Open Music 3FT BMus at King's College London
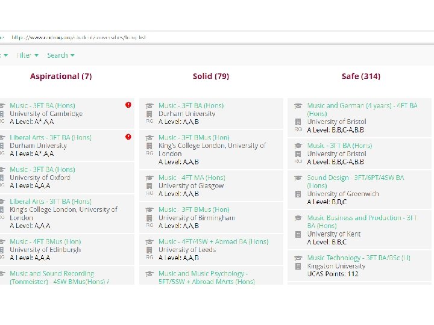434x325 pixels. [x=194, y=138]
